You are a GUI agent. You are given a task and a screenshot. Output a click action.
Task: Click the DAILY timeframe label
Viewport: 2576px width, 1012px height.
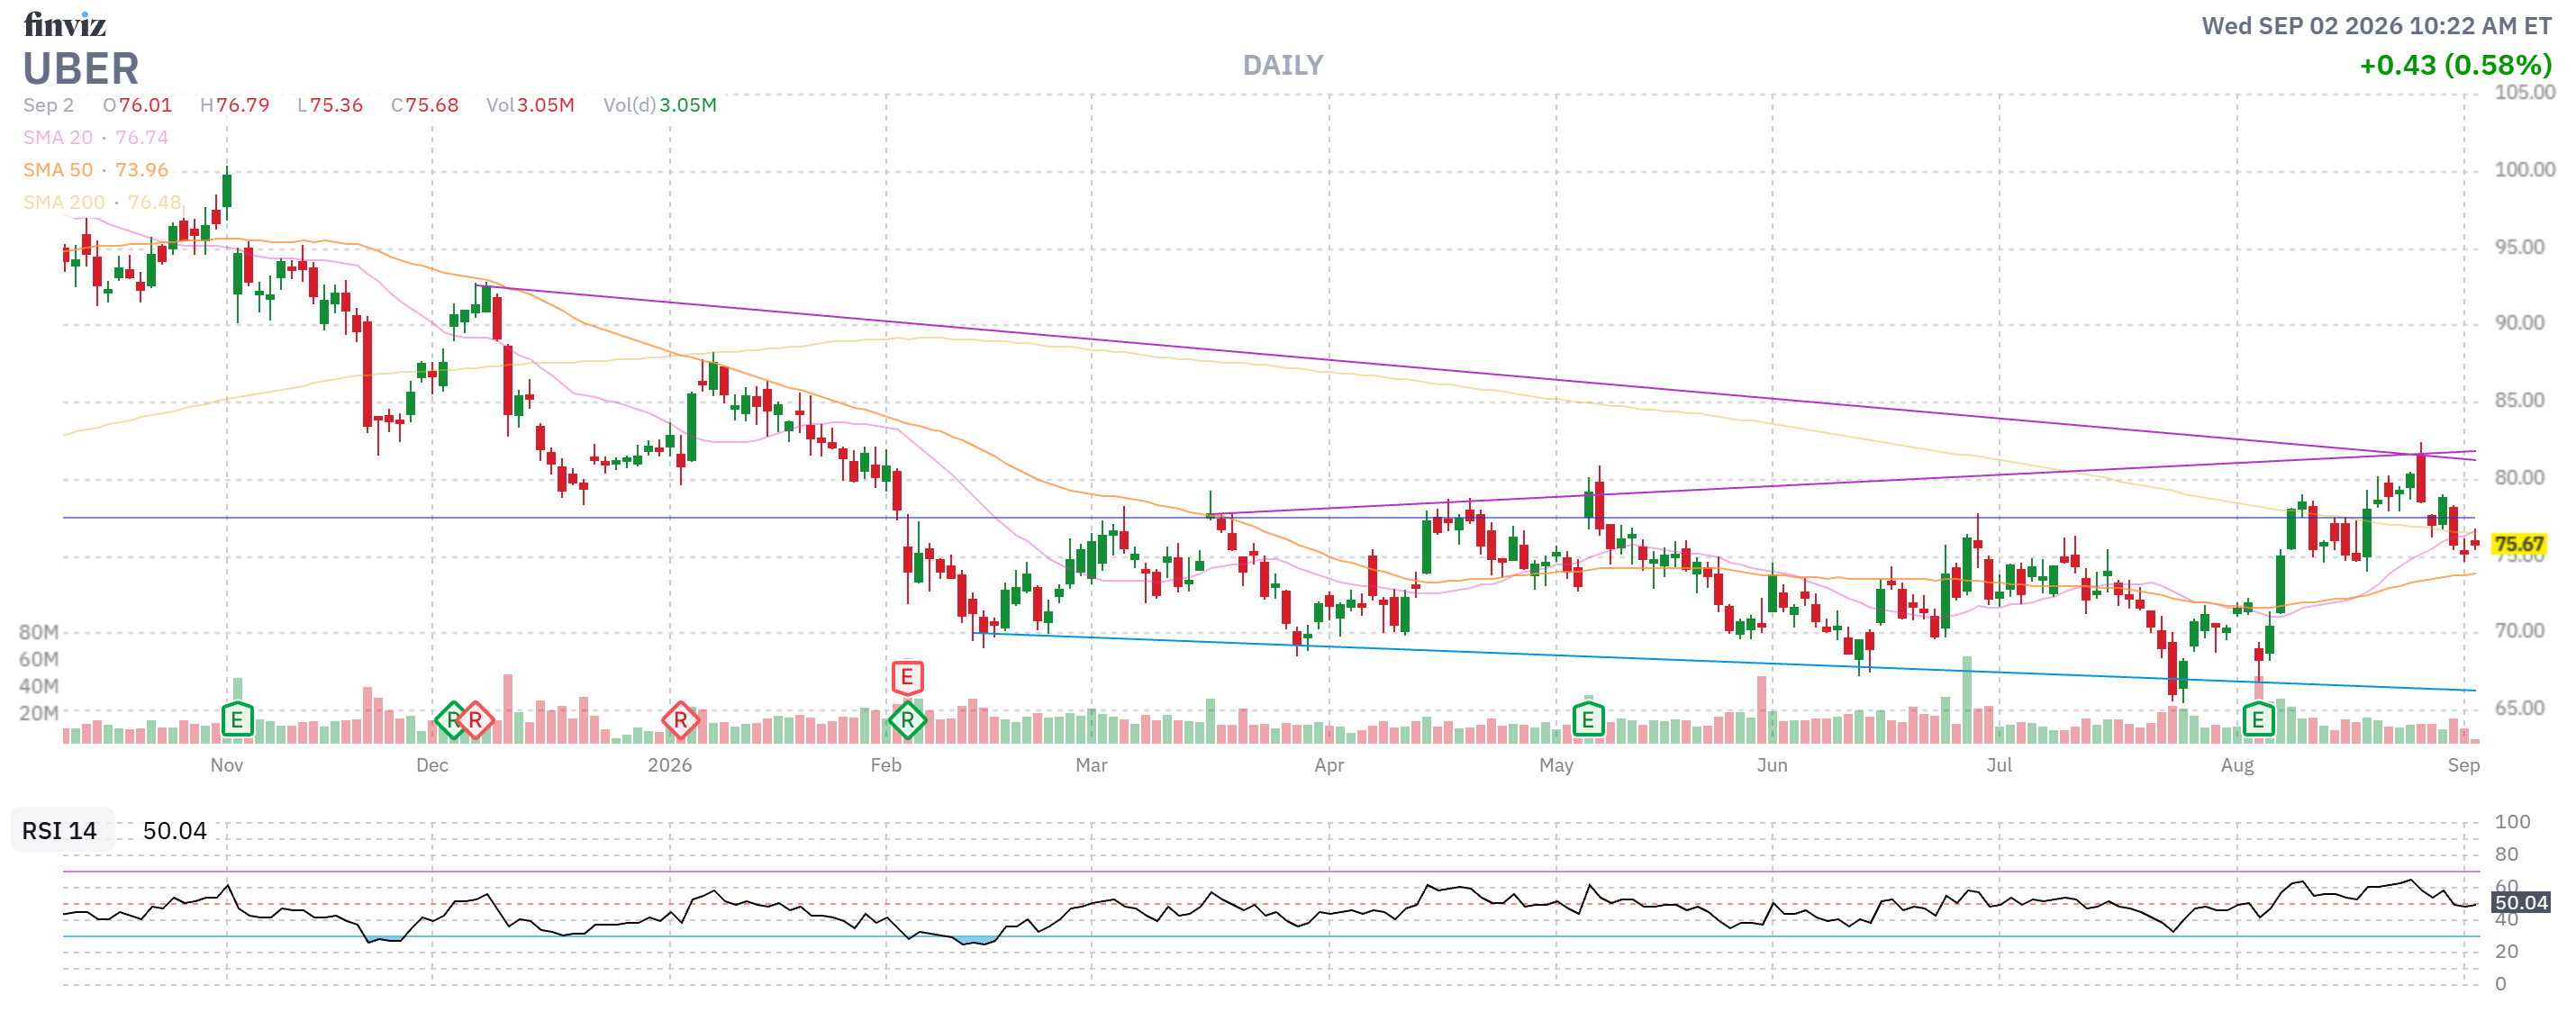pyautogui.click(x=1283, y=65)
